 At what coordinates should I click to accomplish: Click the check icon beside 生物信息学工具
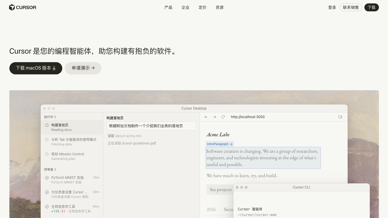point(47,207)
